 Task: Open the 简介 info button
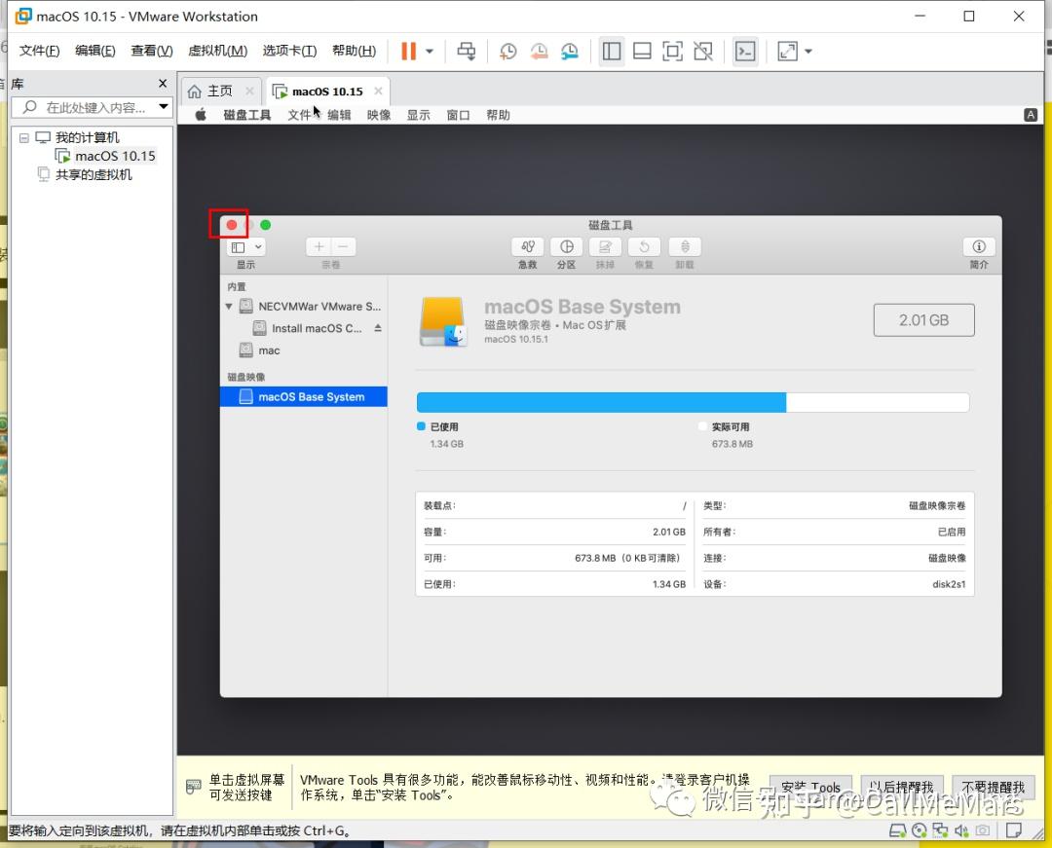(979, 246)
